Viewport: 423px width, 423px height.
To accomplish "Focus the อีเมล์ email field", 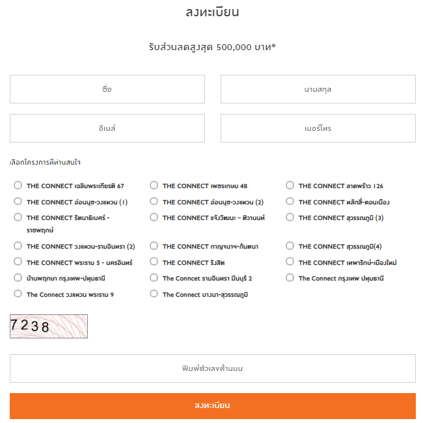I will click(x=107, y=128).
